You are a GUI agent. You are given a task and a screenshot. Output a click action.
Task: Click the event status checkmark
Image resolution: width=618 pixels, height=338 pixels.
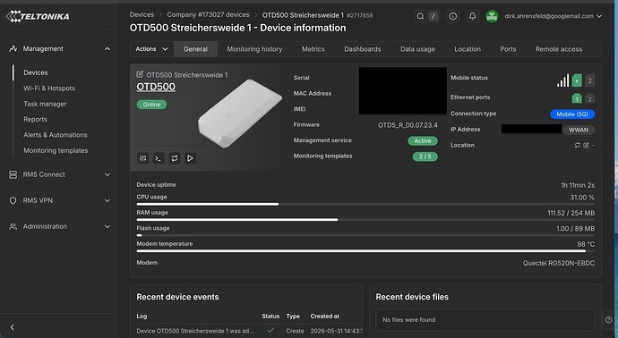tap(270, 331)
